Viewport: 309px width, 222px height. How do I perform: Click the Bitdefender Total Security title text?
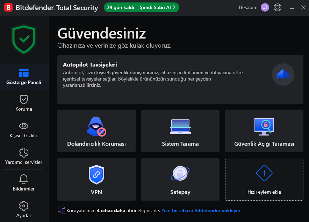pos(57,8)
